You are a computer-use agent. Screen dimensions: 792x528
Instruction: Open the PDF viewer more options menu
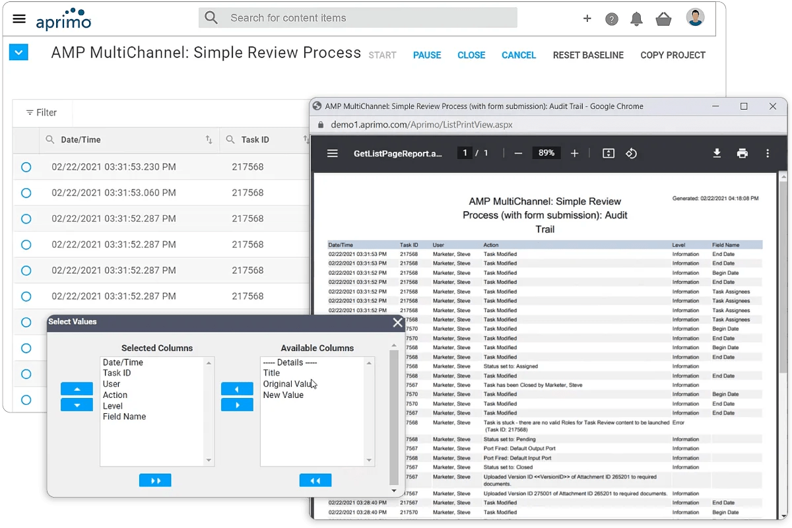[768, 153]
